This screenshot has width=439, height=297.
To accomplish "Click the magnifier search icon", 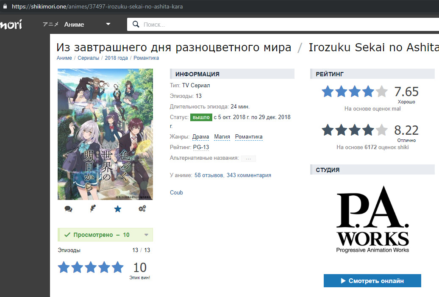I will coord(136,24).
